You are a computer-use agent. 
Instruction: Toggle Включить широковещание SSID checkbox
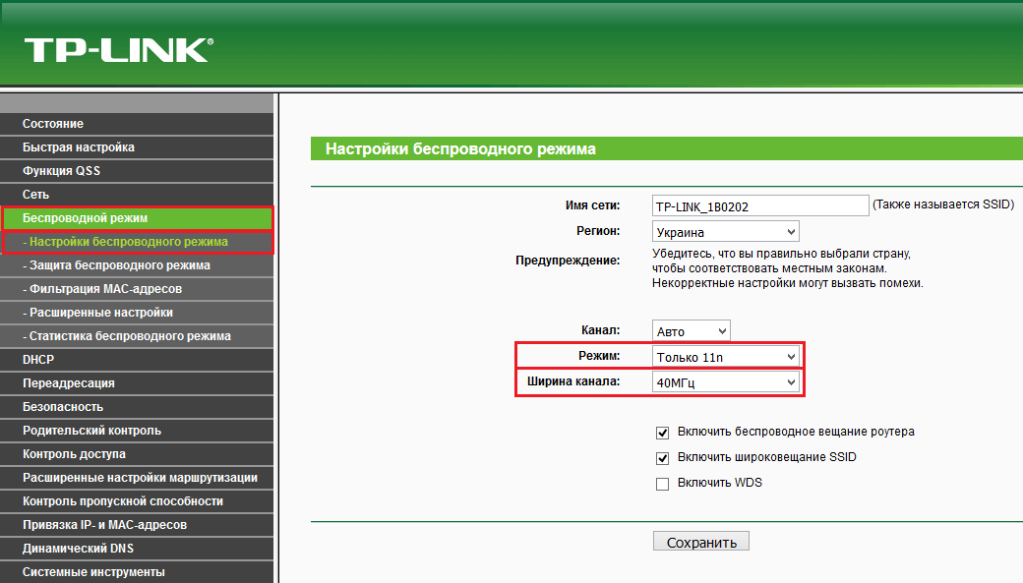click(x=662, y=458)
